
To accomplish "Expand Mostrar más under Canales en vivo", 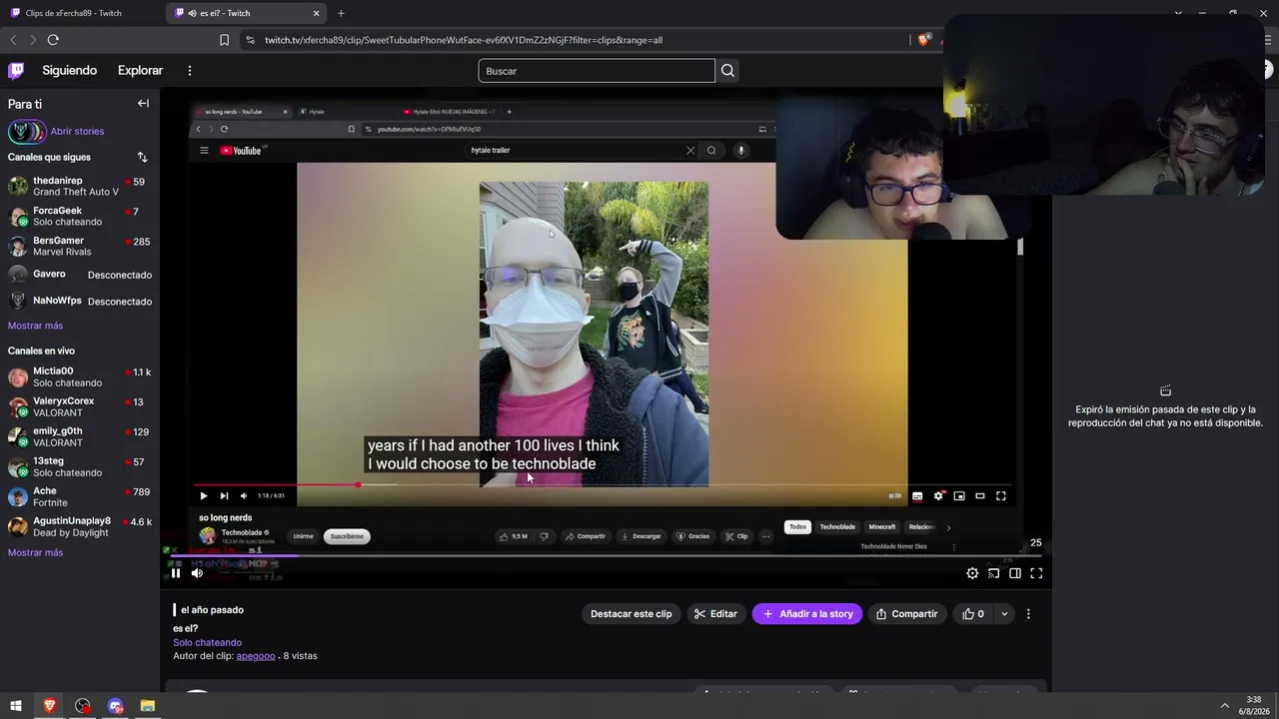I will tap(35, 552).
